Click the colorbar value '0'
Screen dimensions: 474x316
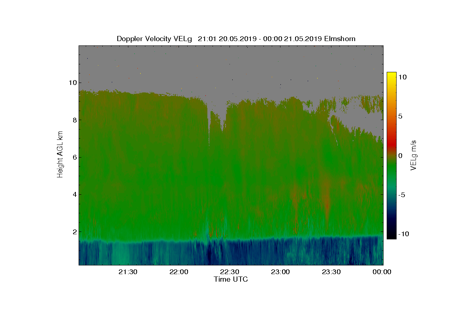(x=400, y=156)
